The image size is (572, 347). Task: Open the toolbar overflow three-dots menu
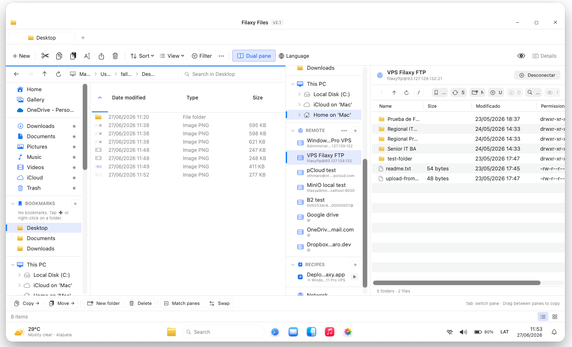(x=221, y=56)
